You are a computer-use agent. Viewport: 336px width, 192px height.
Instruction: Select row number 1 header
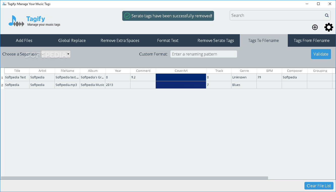tap(2, 77)
